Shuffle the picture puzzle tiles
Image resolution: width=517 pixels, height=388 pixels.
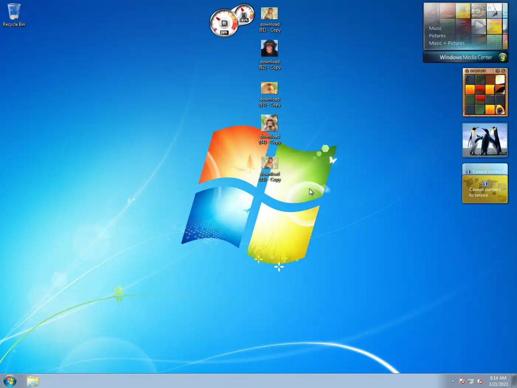coord(503,71)
